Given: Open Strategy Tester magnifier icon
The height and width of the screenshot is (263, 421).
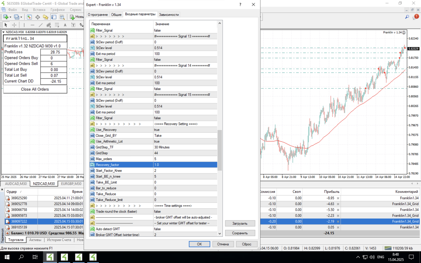Looking at the screenshot, I should [62, 17].
